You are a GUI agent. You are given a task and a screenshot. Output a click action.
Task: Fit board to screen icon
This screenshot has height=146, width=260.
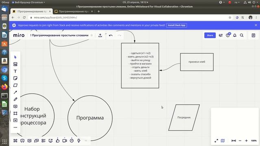(x=234, y=141)
